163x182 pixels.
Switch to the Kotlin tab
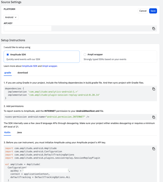pyautogui.click(x=7, y=132)
